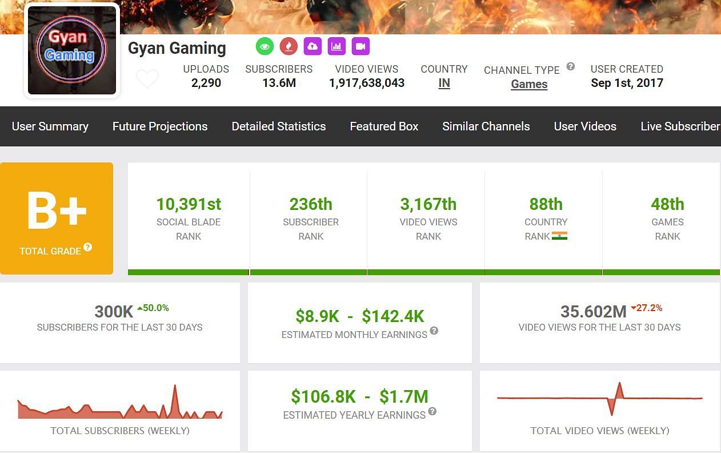Click help icon next to Total Grade

(x=87, y=248)
